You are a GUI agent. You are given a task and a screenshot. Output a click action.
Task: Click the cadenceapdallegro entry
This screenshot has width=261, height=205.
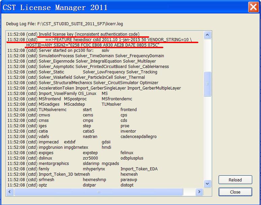[x=138, y=137]
